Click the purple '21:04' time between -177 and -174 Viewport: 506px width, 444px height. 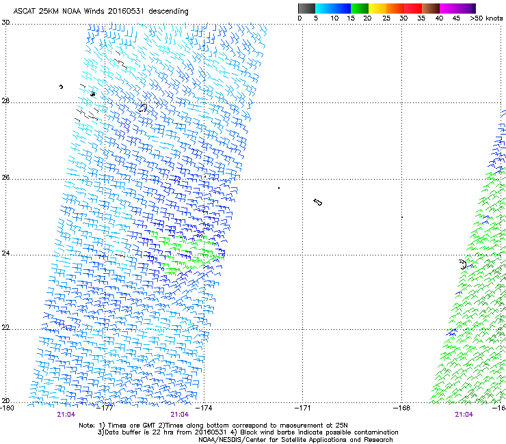pyautogui.click(x=180, y=415)
